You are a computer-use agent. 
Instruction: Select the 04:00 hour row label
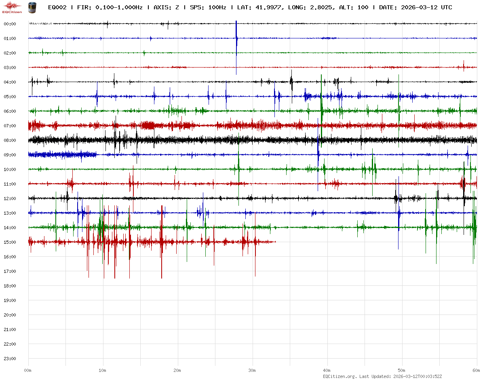click(x=10, y=82)
